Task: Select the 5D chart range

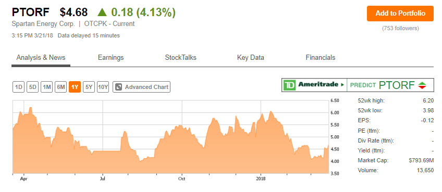Action: [33, 87]
